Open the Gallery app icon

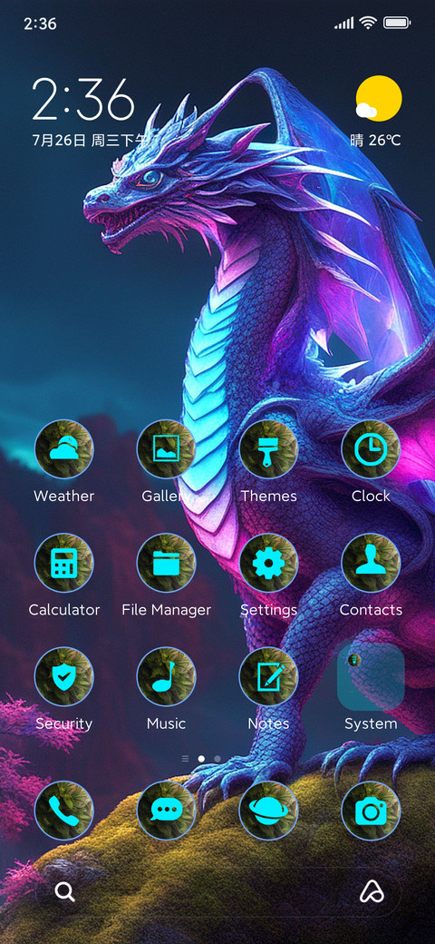pos(166,449)
